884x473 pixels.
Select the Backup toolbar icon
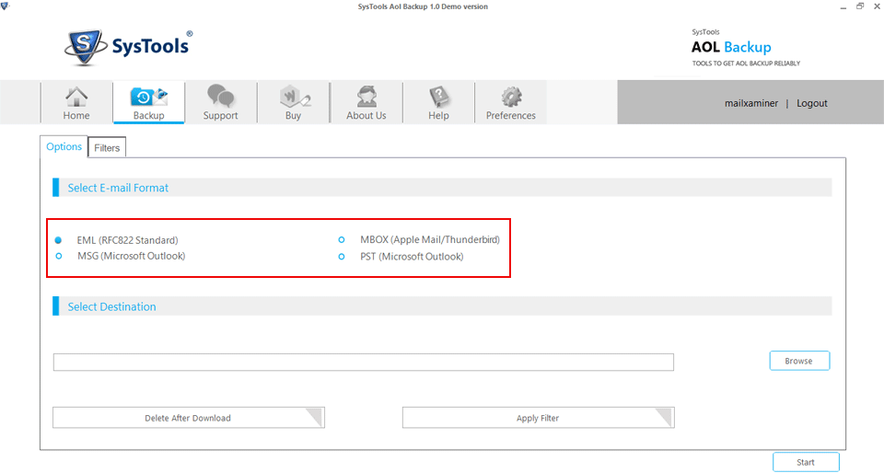(x=149, y=103)
